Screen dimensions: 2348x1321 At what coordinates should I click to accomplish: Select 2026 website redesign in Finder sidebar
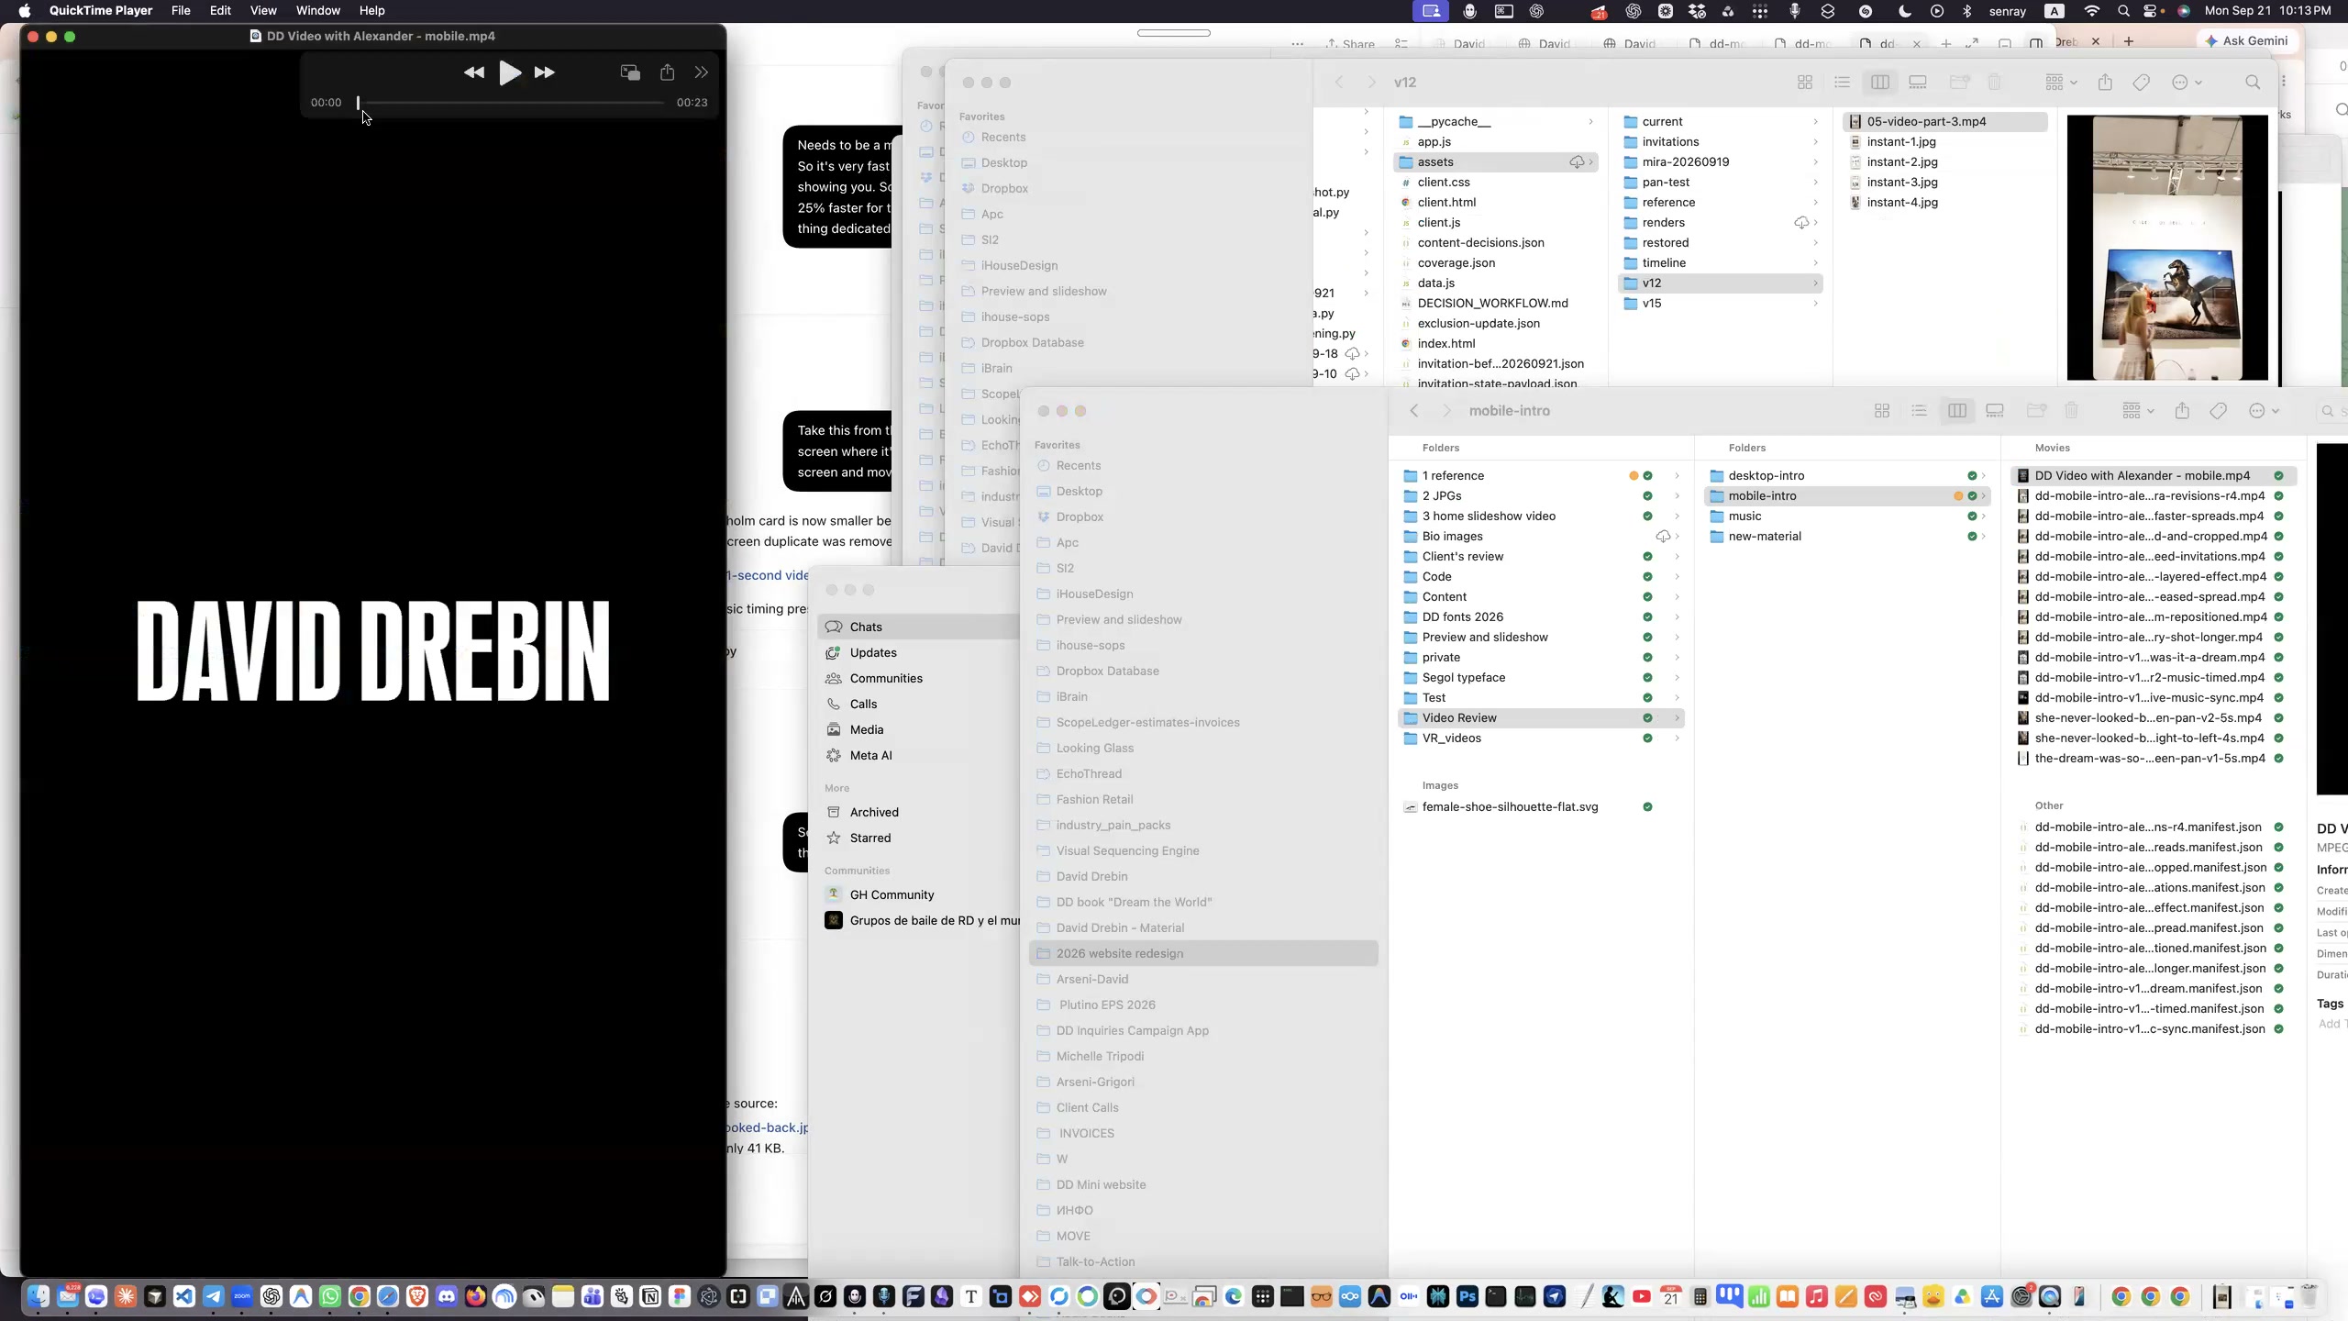coord(1203,953)
